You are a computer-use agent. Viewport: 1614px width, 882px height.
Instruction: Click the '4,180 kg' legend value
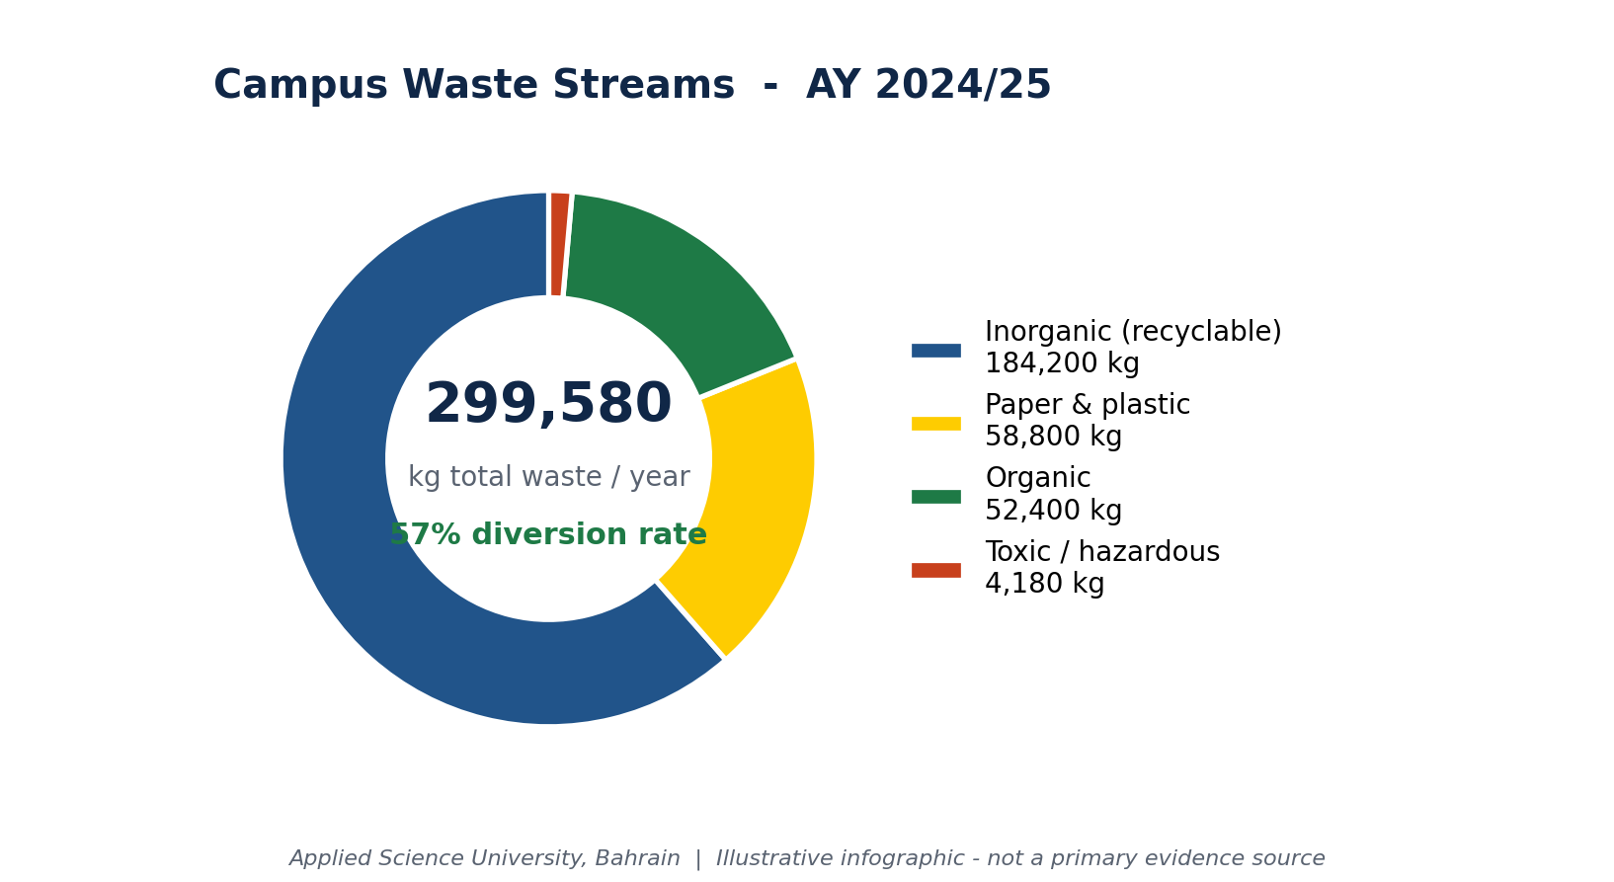pyautogui.click(x=1044, y=584)
